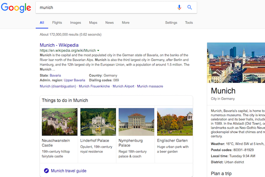
Task: Click the magnifying glass search button
Action: 189,7
